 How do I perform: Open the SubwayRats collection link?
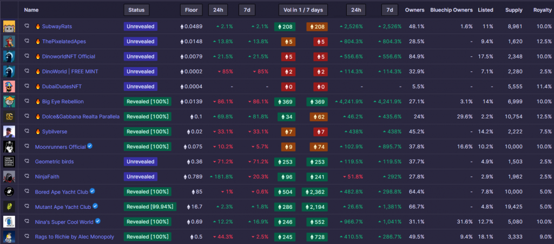(57, 26)
